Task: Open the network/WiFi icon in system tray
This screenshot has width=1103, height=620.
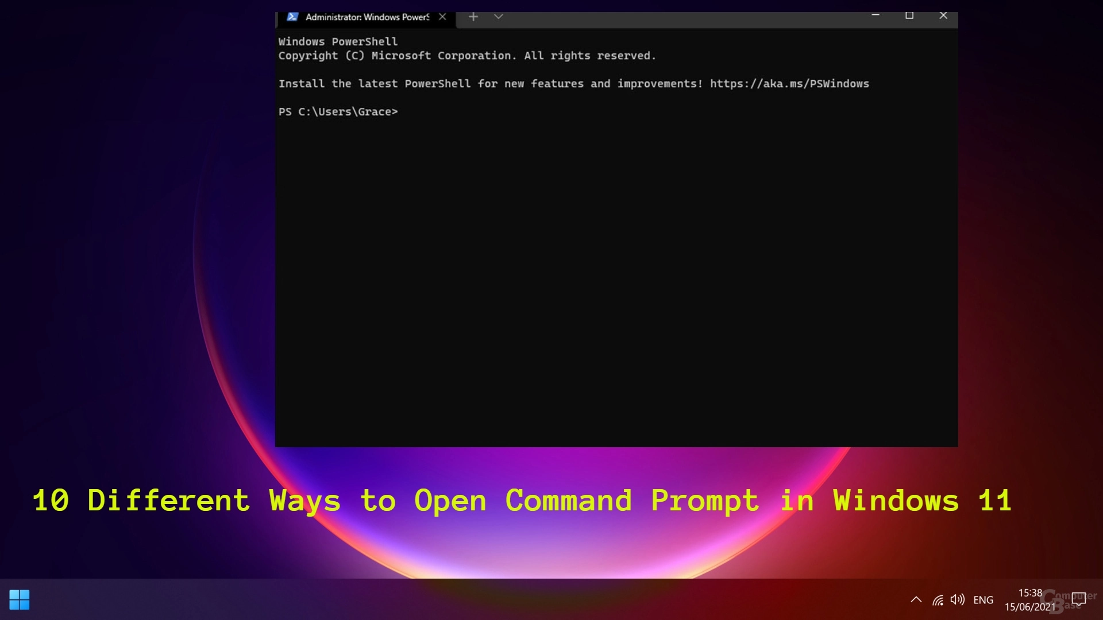Action: tap(938, 599)
